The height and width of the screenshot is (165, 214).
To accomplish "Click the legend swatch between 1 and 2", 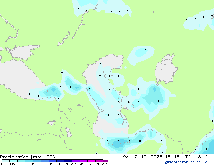I will [21, 161].
